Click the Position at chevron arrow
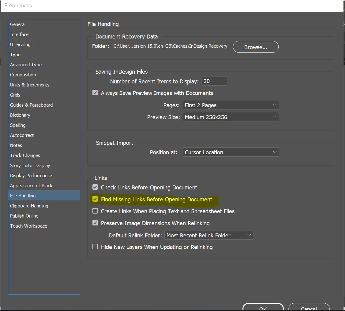 point(275,152)
